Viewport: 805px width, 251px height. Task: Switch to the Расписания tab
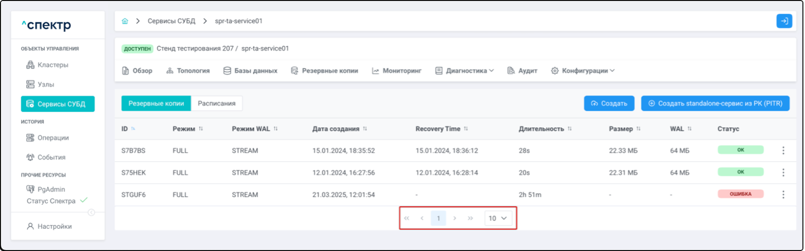(x=216, y=103)
